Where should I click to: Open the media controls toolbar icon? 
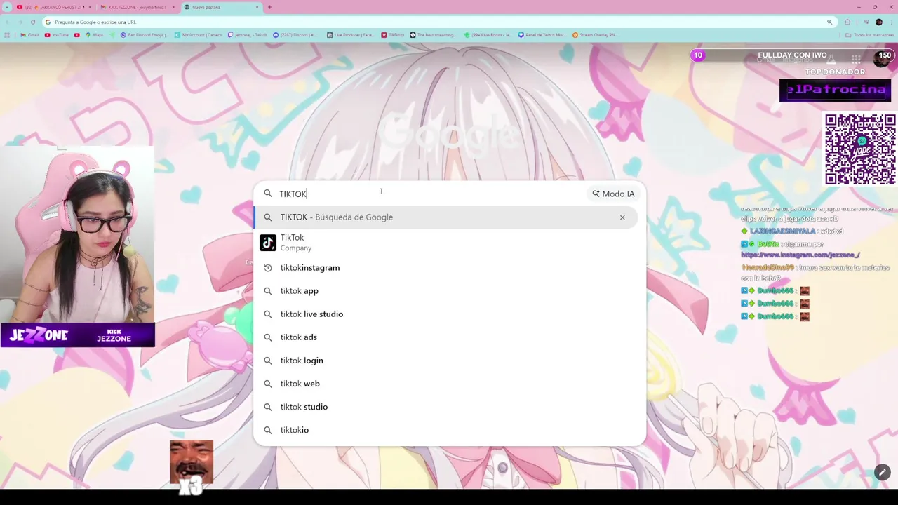866,22
